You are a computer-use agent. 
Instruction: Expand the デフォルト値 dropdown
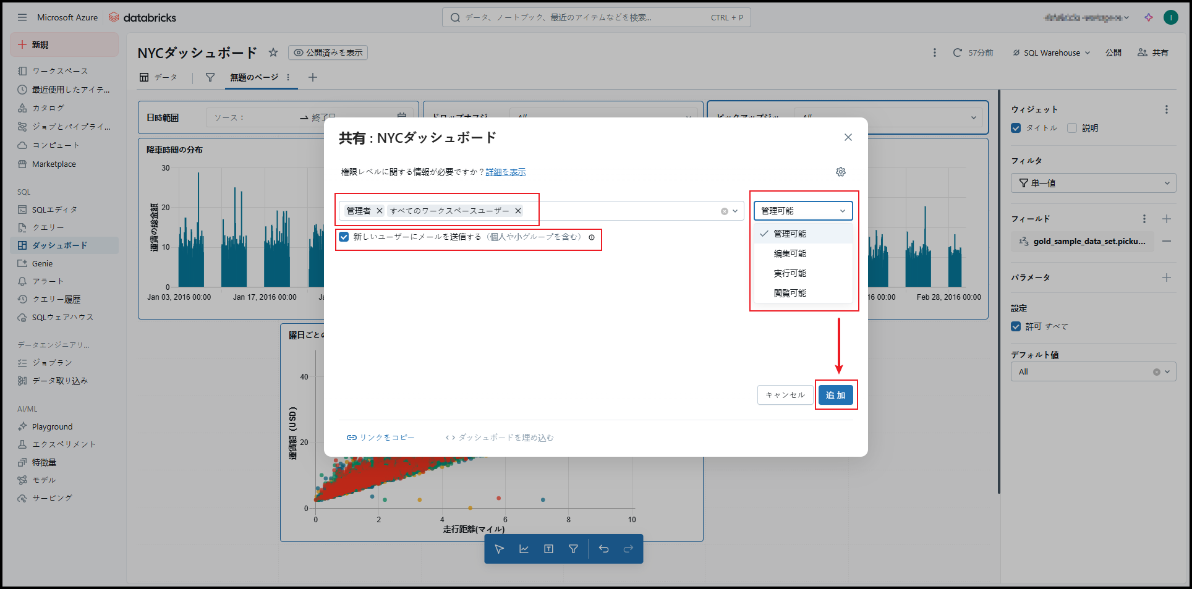(1167, 372)
